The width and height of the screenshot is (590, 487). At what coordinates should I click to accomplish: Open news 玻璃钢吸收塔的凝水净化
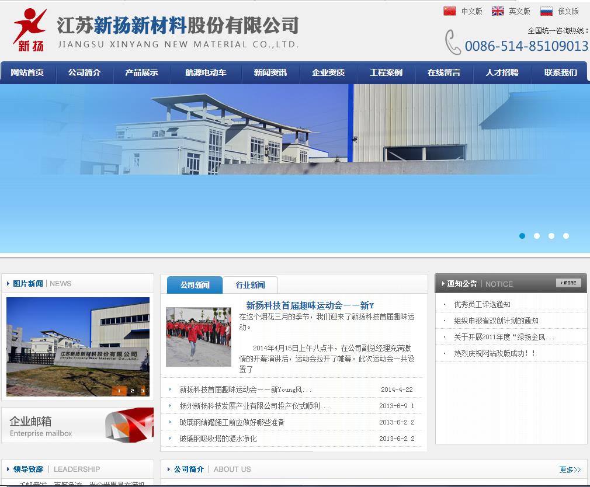tap(218, 439)
